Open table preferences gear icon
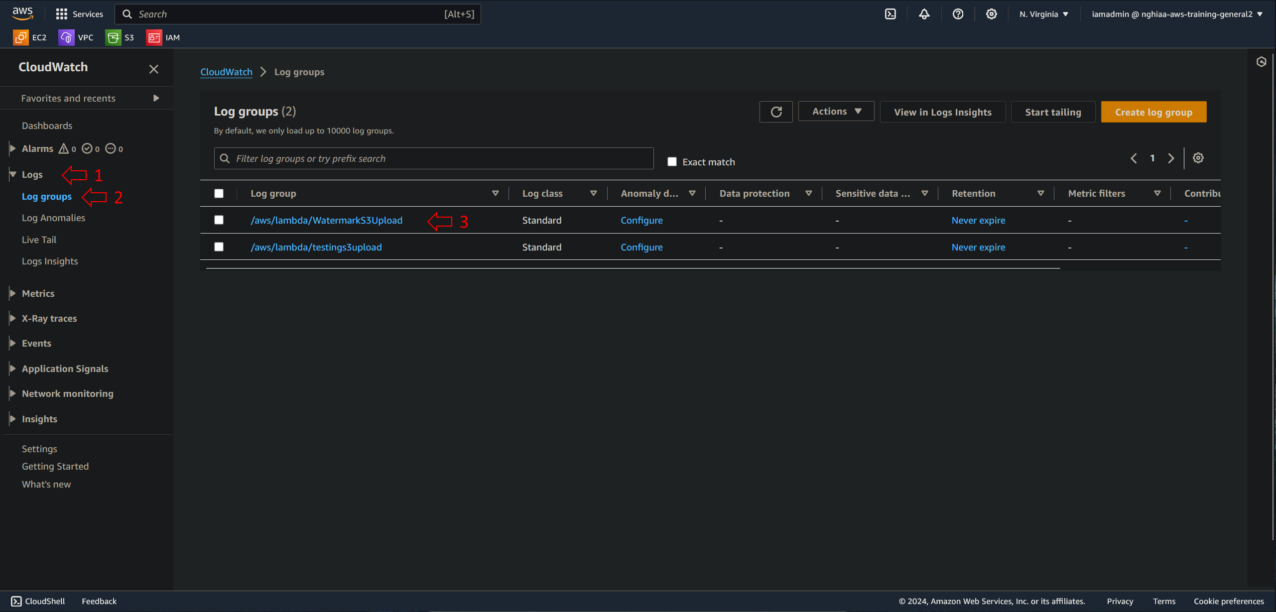The width and height of the screenshot is (1276, 612). (x=1198, y=158)
